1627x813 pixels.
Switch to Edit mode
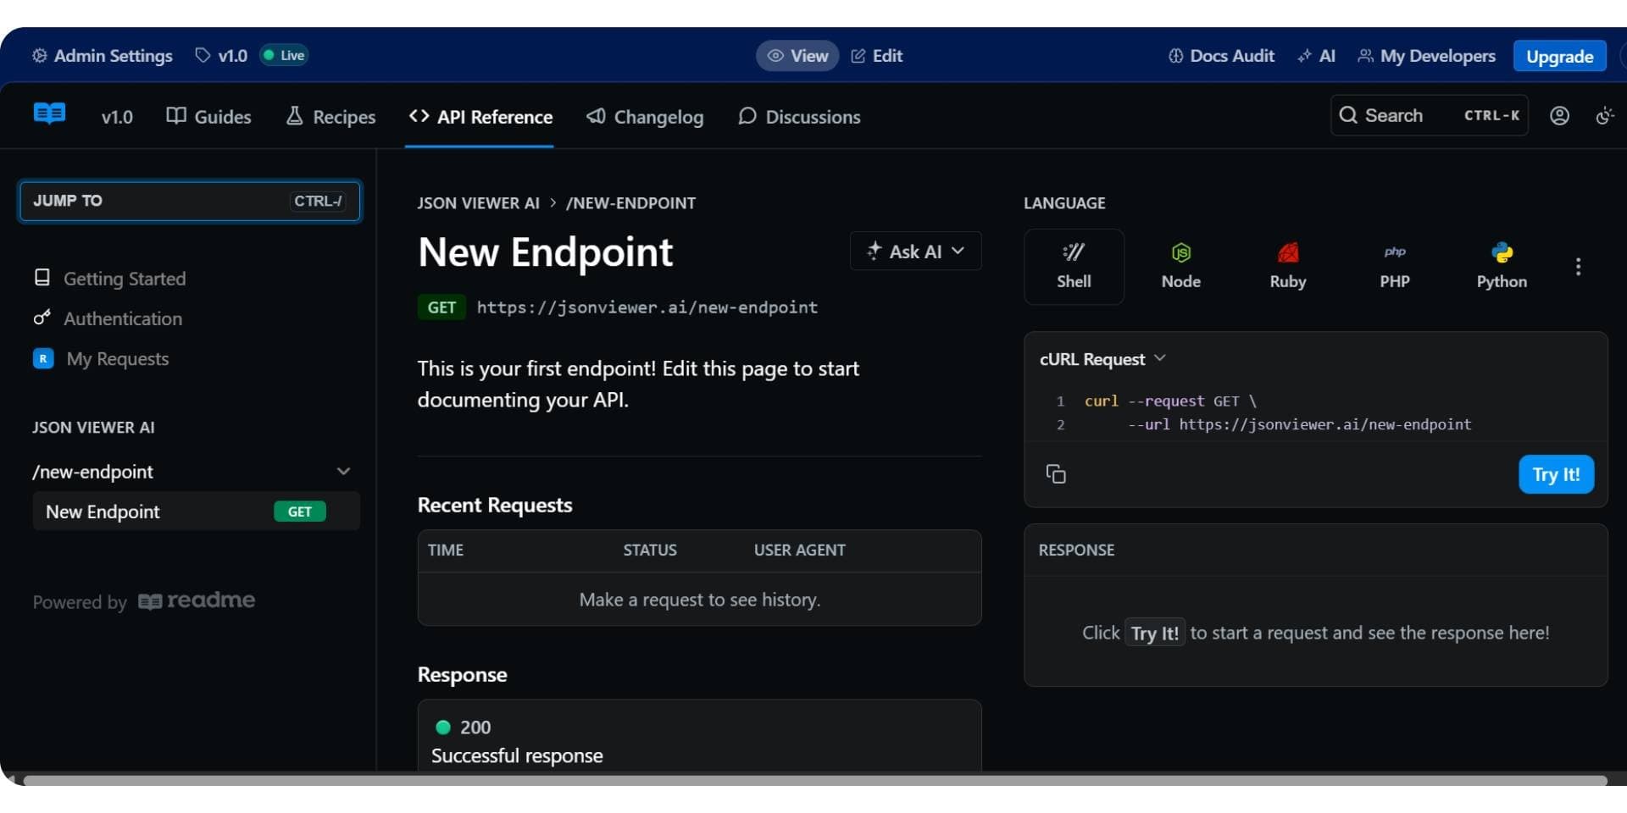click(x=877, y=56)
